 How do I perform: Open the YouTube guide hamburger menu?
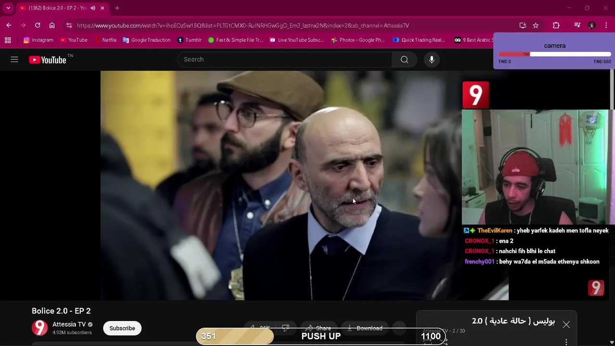[x=14, y=60]
